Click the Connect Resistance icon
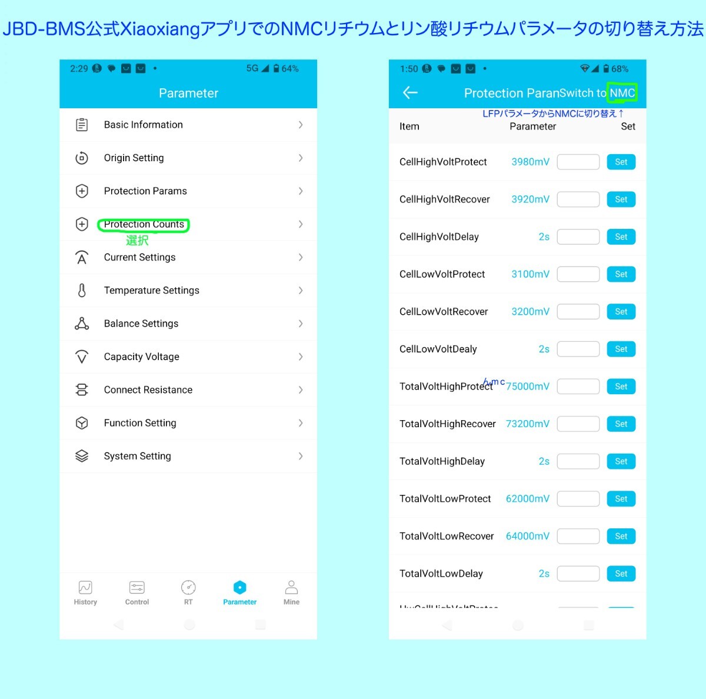Viewport: 706px width, 699px height. (x=82, y=390)
